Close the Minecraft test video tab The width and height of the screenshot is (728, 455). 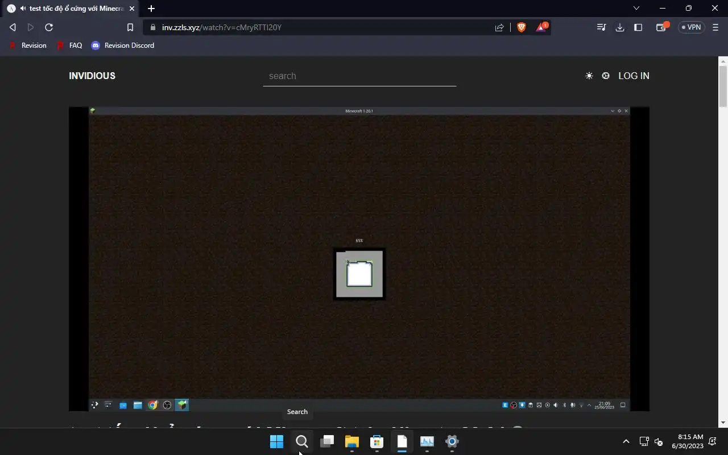131,9
